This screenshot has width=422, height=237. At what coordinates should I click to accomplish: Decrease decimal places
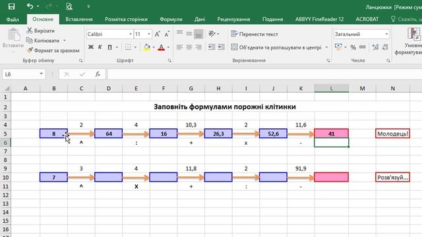point(385,47)
